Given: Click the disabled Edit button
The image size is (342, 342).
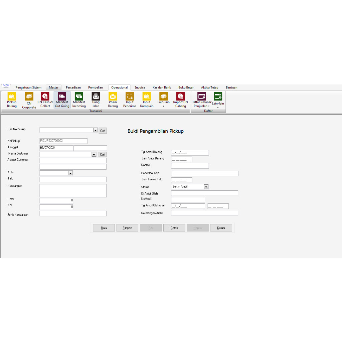Looking at the screenshot, I should tap(151, 228).
